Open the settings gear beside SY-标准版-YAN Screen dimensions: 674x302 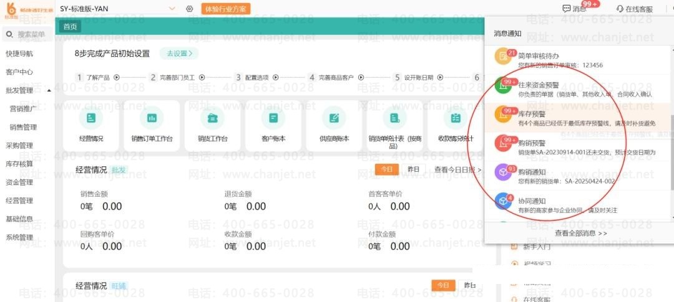point(190,9)
